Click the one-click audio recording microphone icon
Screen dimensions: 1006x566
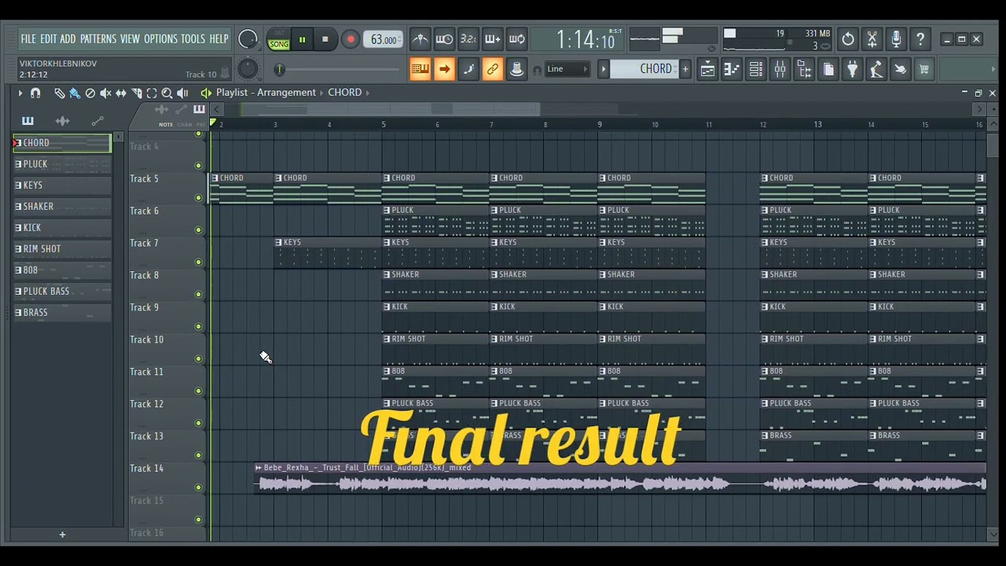click(896, 39)
